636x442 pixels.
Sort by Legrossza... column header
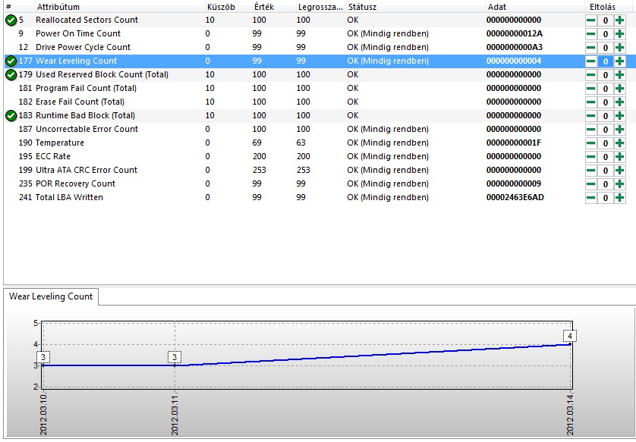[320, 7]
